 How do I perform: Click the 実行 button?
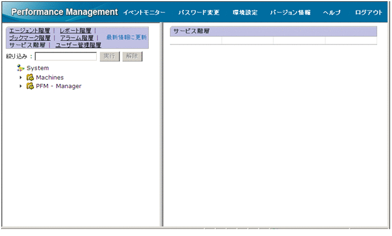click(110, 56)
